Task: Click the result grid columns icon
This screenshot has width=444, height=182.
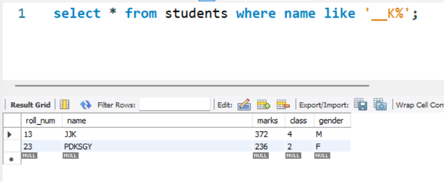Action: click(65, 105)
